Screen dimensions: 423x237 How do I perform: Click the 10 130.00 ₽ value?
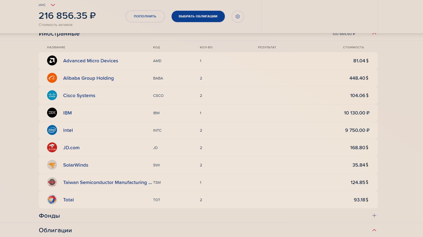[x=357, y=113]
